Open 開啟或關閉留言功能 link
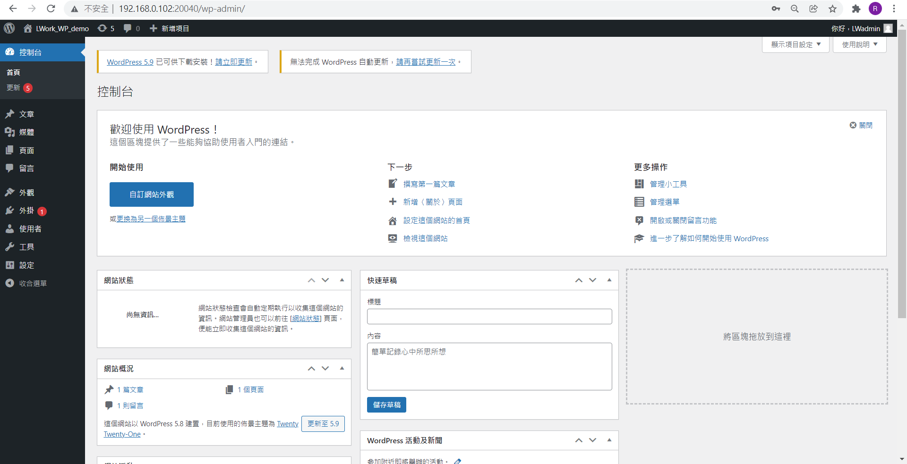Image resolution: width=907 pixels, height=464 pixels. (x=683, y=220)
